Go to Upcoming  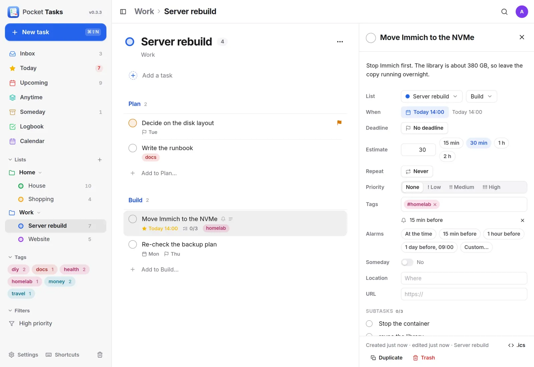56,83
